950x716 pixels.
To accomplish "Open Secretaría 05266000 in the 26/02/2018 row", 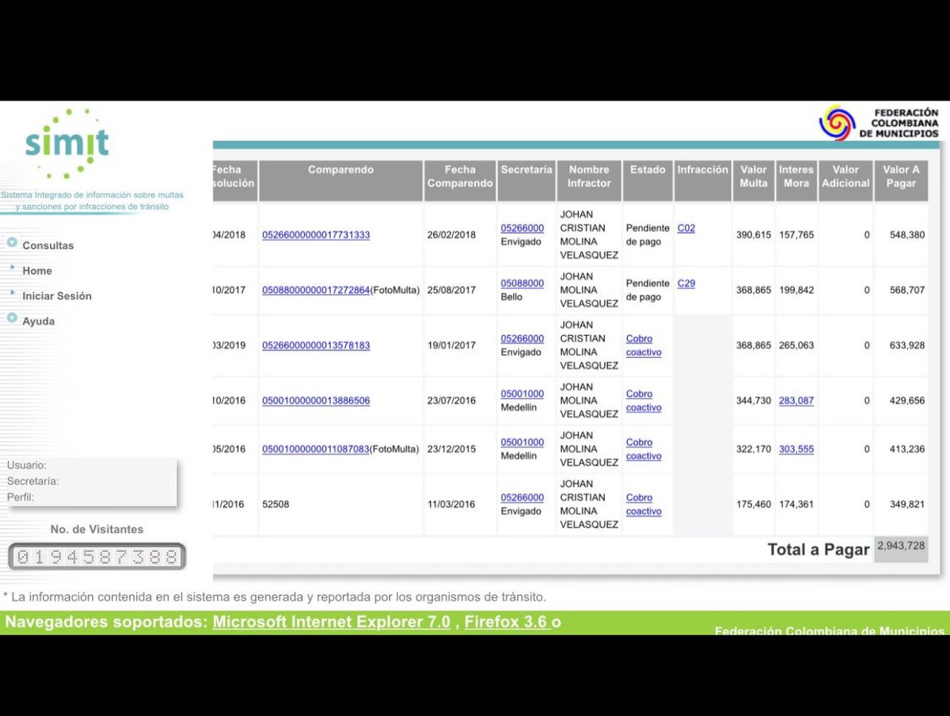I will (522, 228).
